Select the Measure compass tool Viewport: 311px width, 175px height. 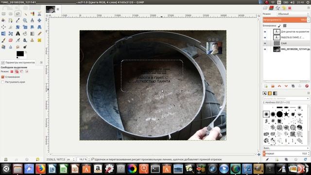32,20
